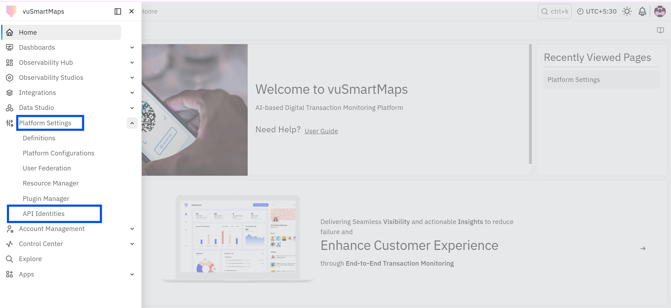
Task: Expand the Observability Hub chevron
Action: [132, 63]
